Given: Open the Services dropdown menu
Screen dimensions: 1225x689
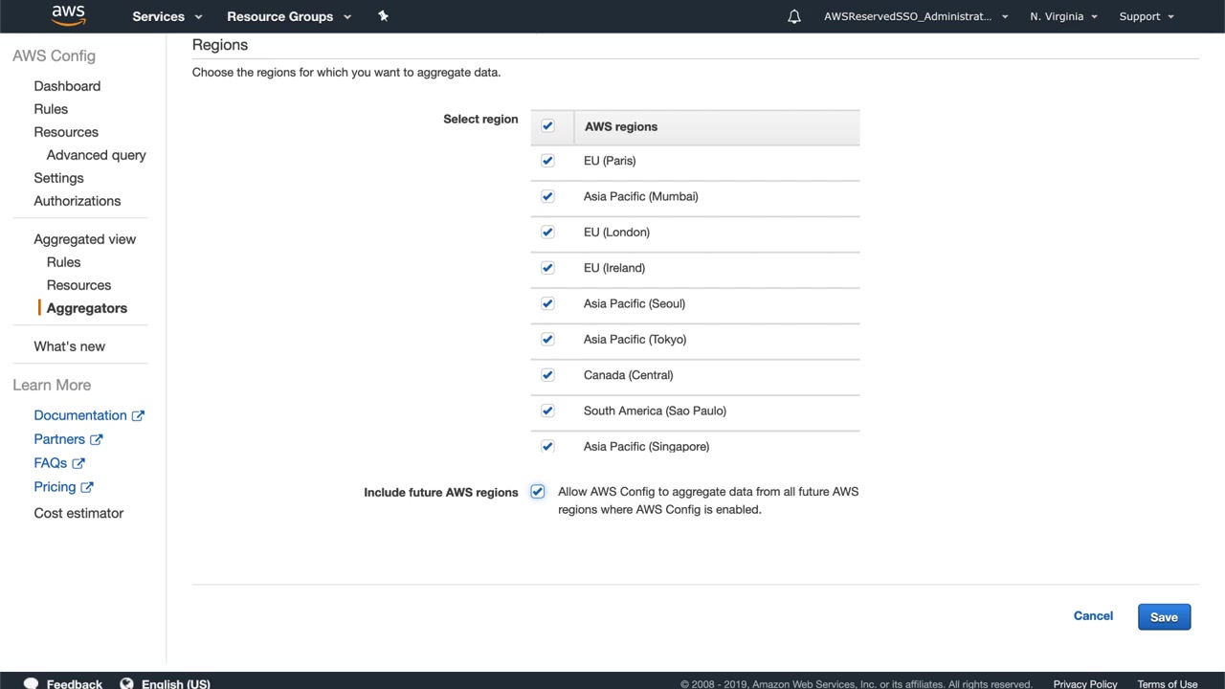Looking at the screenshot, I should 167,16.
